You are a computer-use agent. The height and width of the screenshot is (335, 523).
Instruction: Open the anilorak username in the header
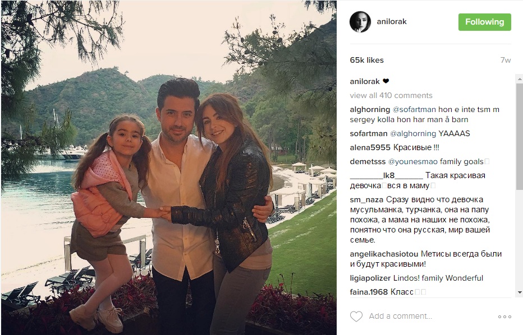[x=392, y=22]
